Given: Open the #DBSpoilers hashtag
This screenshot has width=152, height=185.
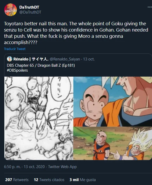Looking at the screenshot, I should pos(17,70).
